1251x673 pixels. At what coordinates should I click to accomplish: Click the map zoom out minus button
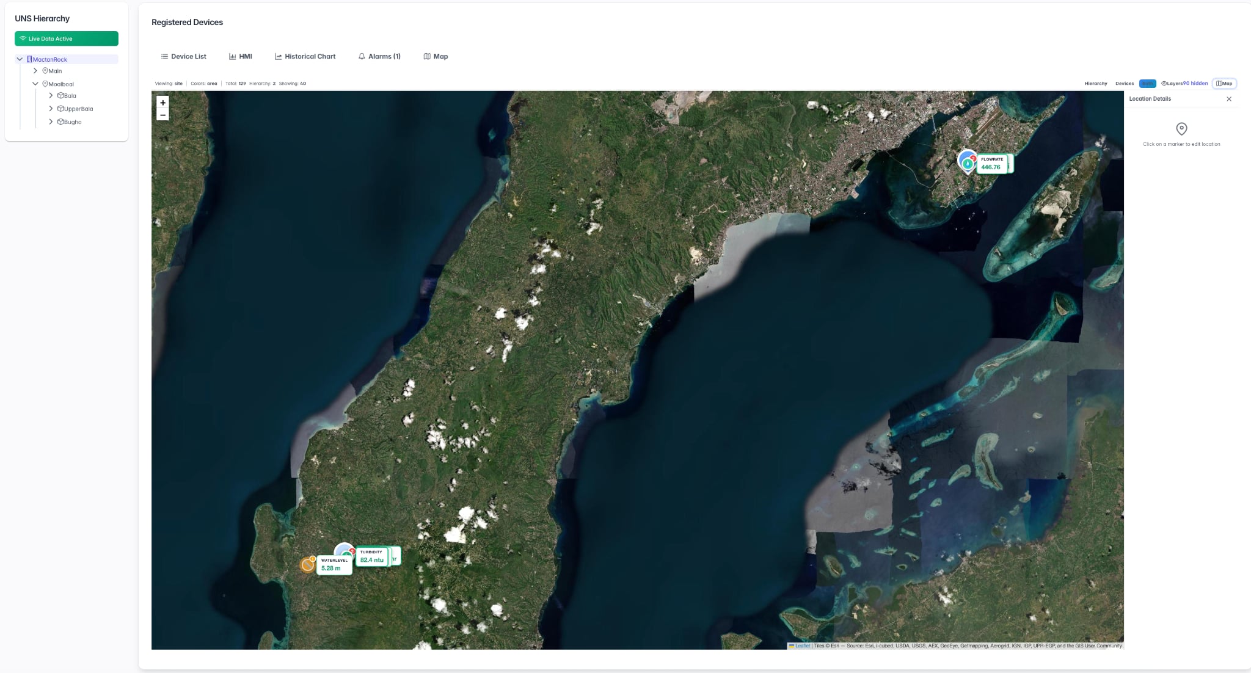(x=162, y=115)
